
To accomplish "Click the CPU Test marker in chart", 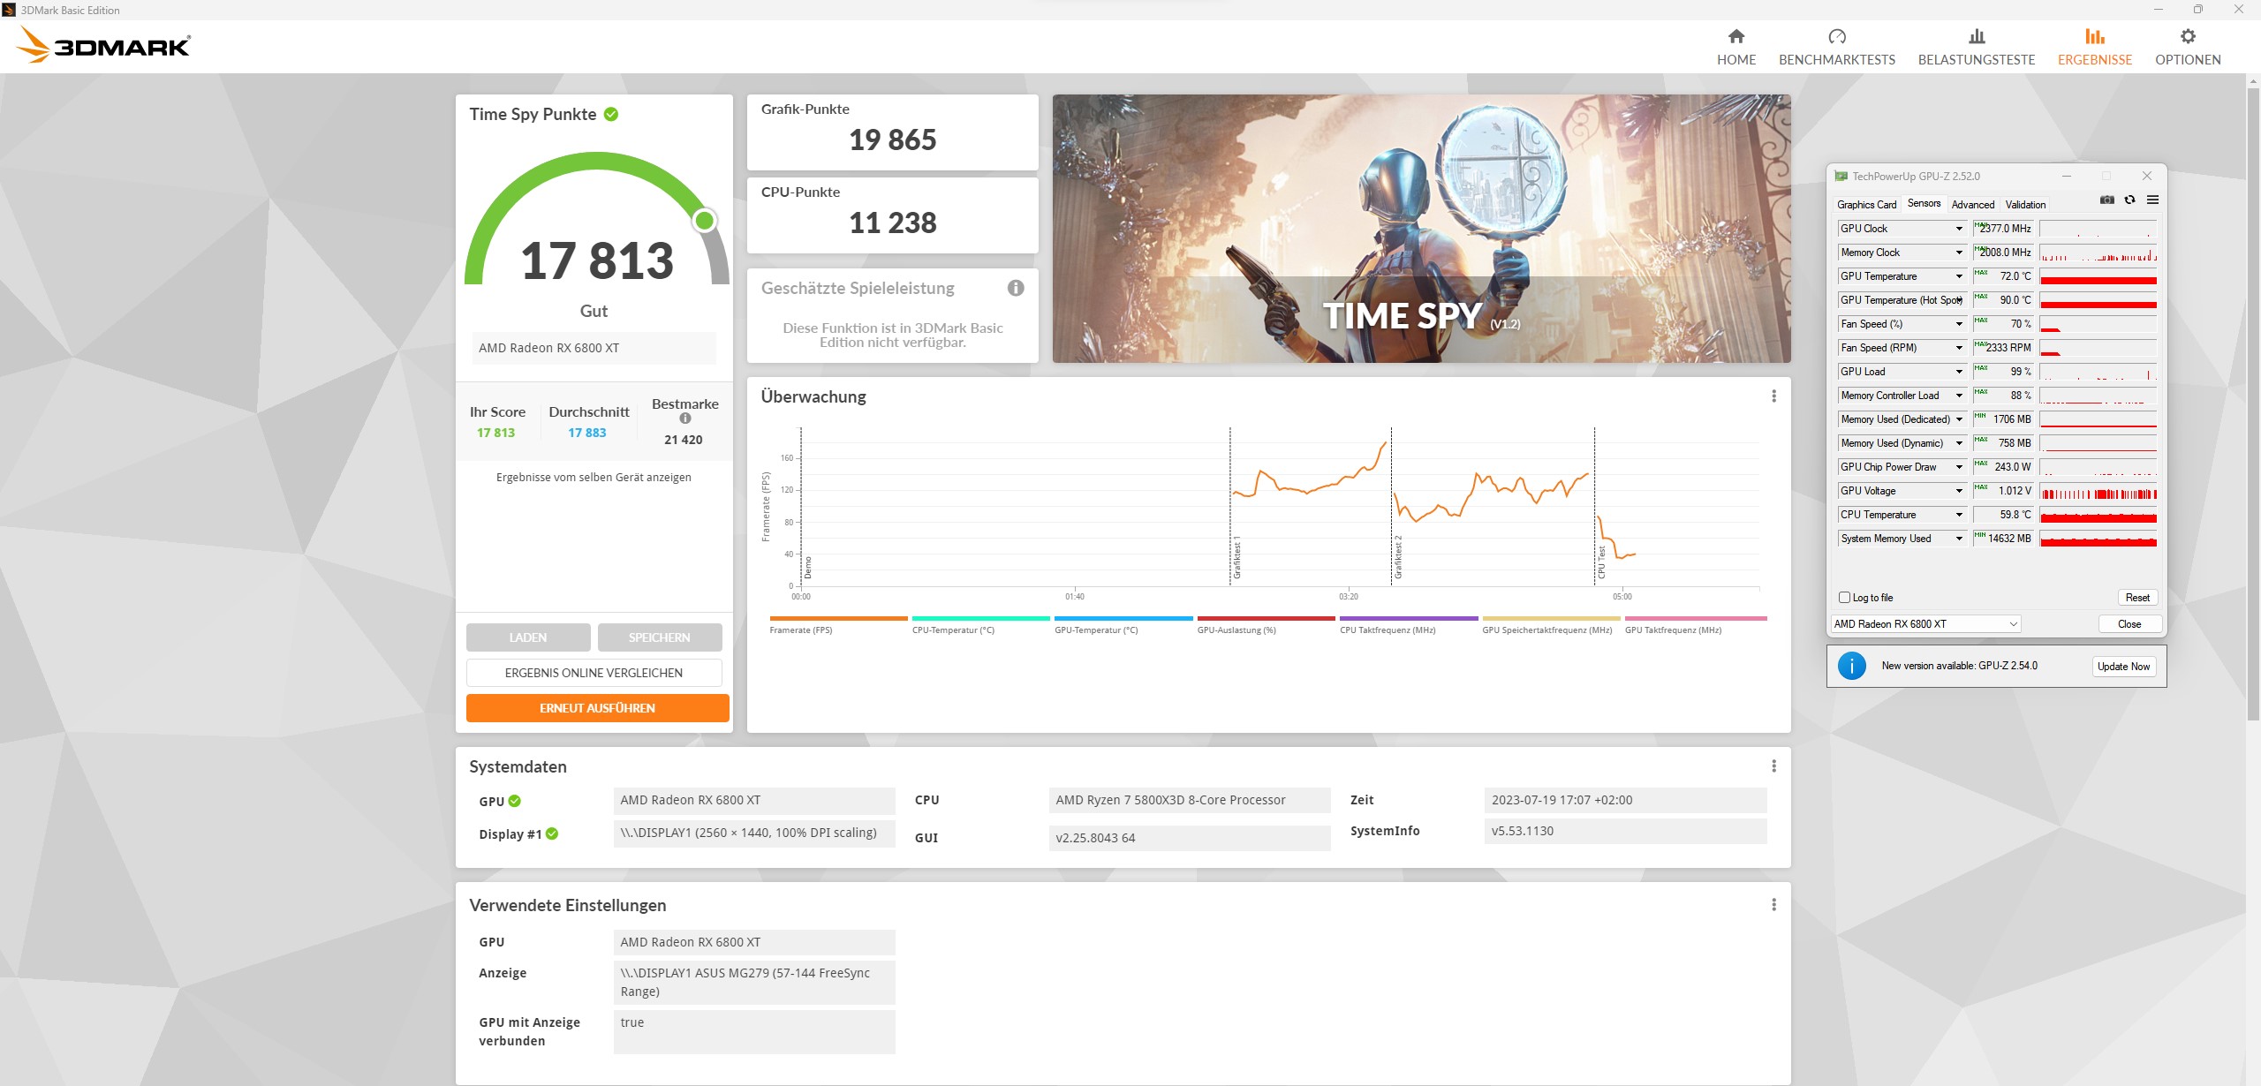I will tap(1601, 562).
